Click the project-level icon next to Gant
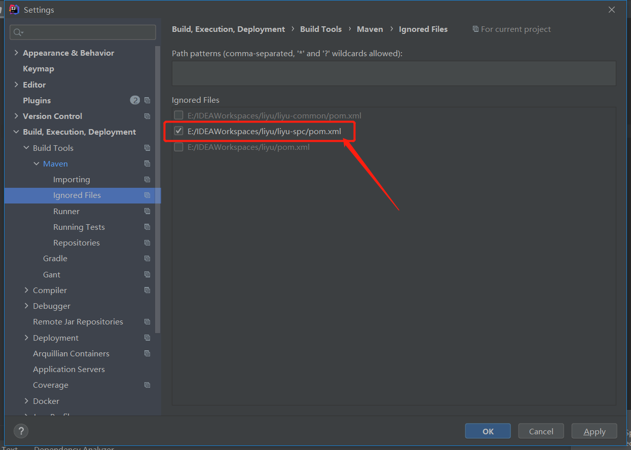The image size is (631, 450). click(x=147, y=274)
